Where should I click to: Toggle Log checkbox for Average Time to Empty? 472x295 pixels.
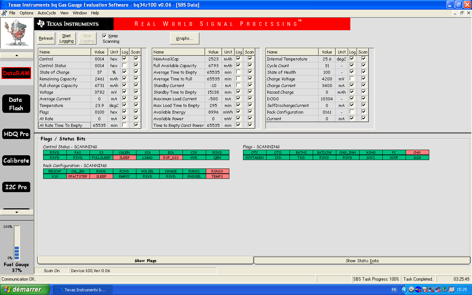point(239,72)
